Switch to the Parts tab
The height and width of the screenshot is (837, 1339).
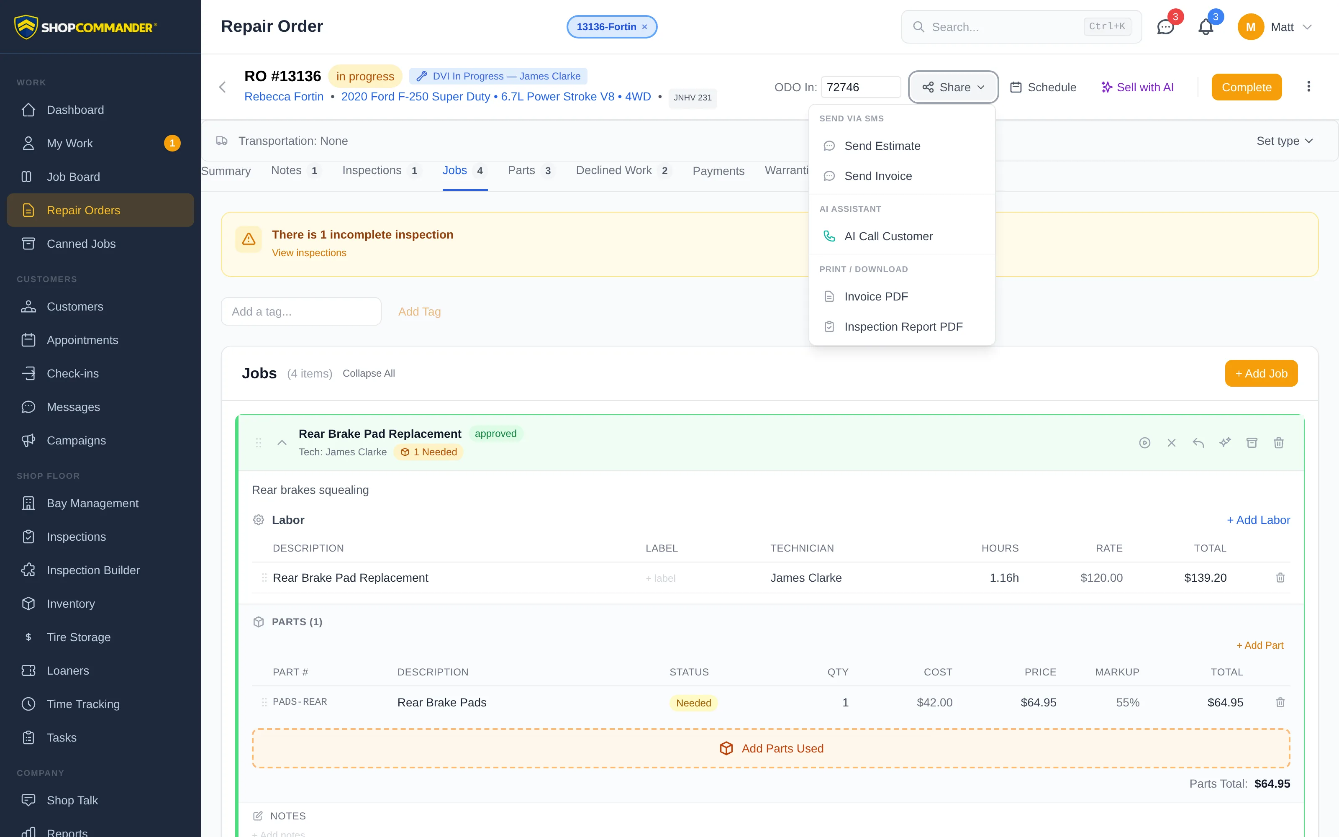pos(531,170)
